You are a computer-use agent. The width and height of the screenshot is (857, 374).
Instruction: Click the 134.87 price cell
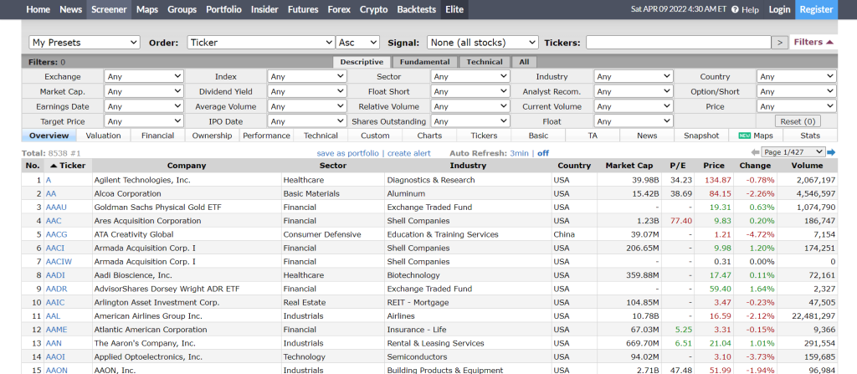click(x=714, y=180)
